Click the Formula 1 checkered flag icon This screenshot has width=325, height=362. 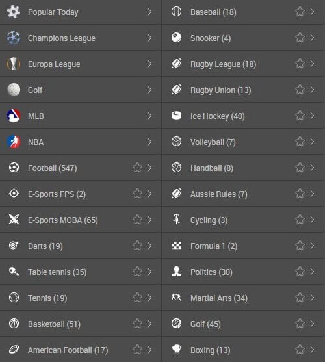pos(176,246)
